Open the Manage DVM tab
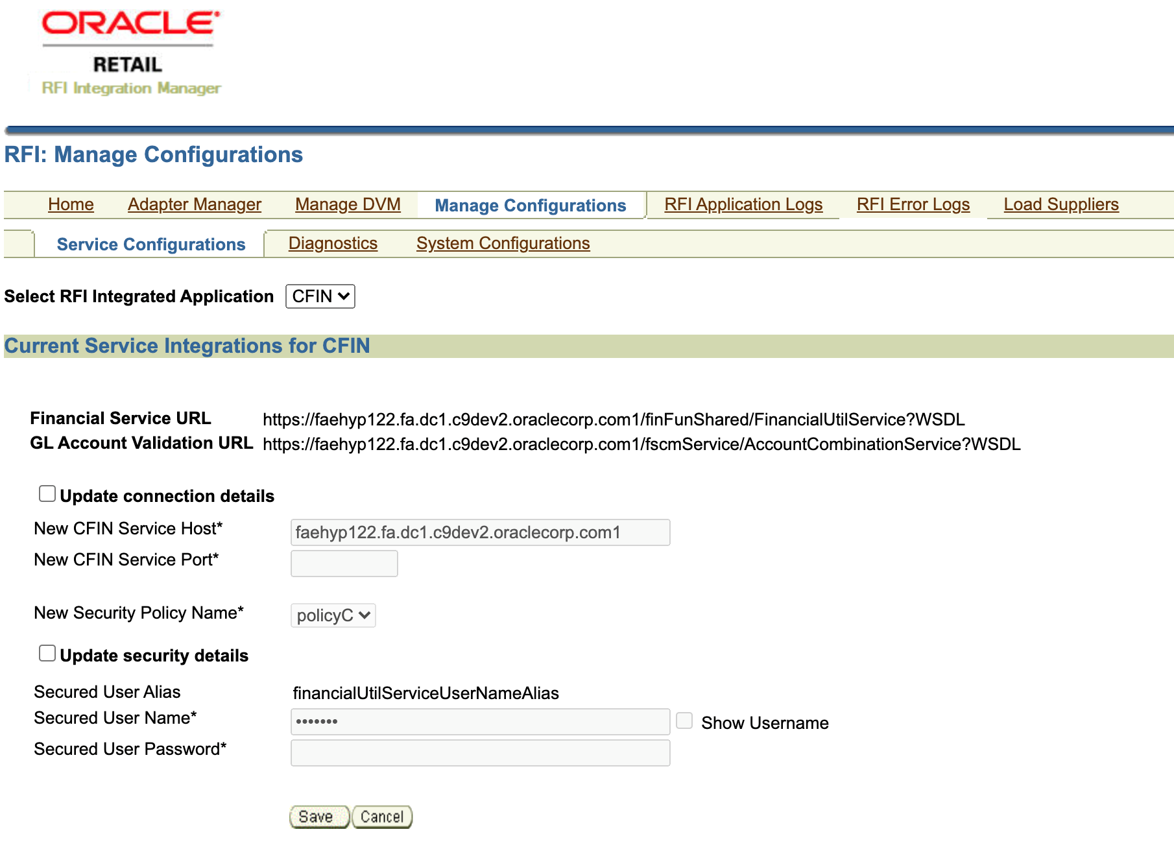The height and width of the screenshot is (845, 1174). pyautogui.click(x=348, y=204)
